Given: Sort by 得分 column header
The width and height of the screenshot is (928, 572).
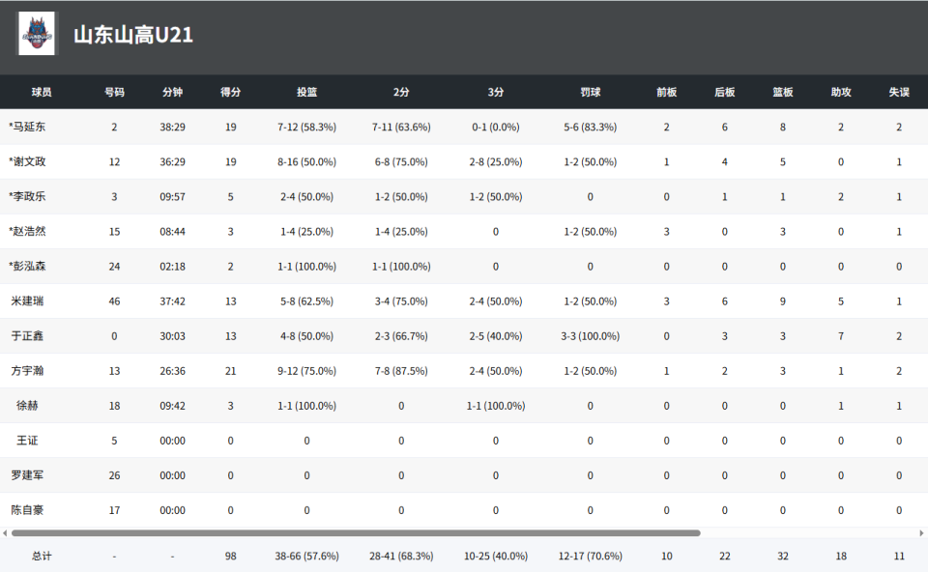Looking at the screenshot, I should 231,93.
